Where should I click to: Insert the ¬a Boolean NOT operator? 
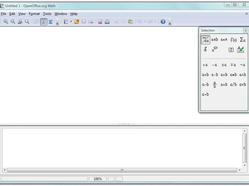click(243, 65)
